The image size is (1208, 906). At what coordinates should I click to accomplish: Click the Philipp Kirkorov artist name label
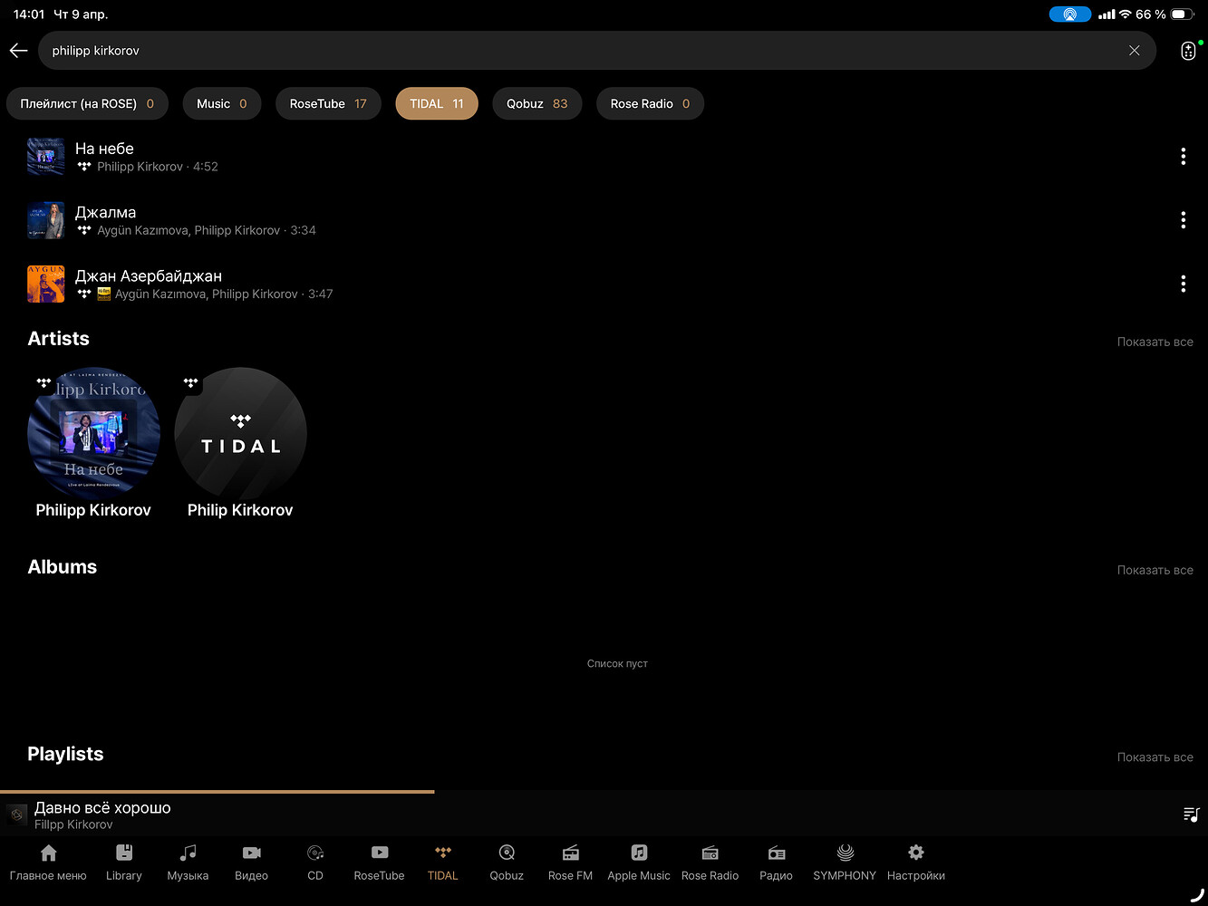tap(93, 510)
